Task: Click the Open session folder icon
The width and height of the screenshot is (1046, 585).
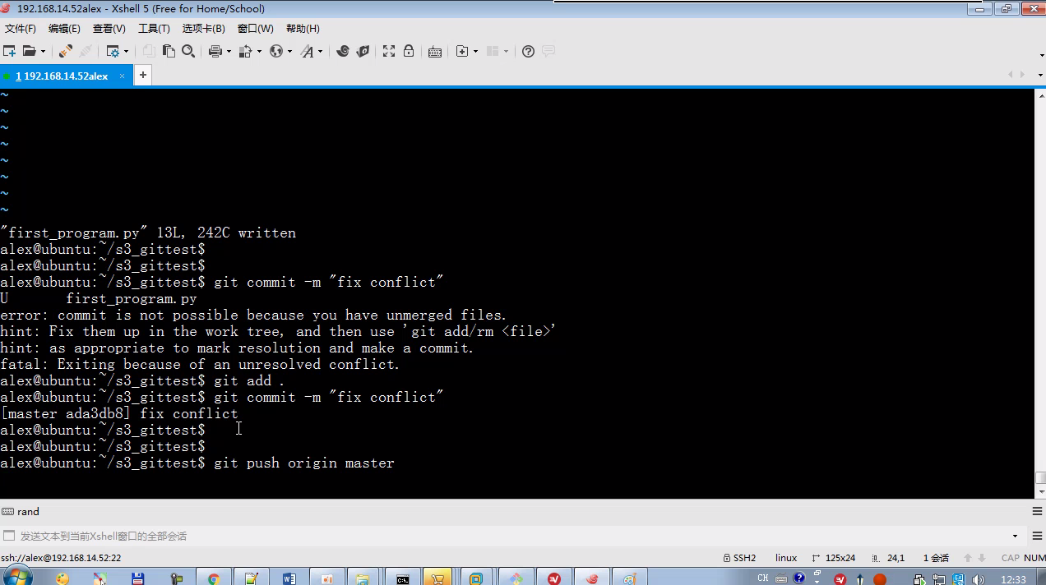Action: 29,51
